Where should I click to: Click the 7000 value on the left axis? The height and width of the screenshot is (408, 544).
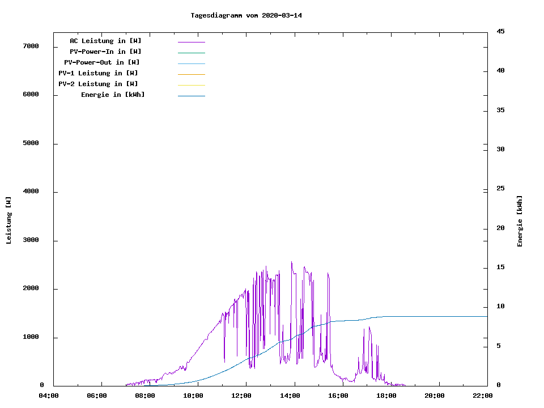(x=31, y=46)
